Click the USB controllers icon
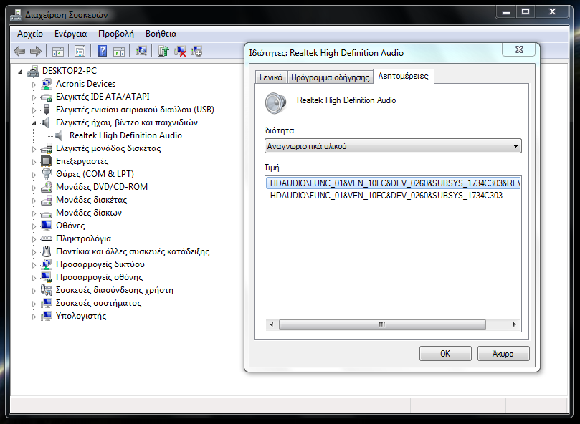Screen dimensions: 580x424 [x=46, y=110]
